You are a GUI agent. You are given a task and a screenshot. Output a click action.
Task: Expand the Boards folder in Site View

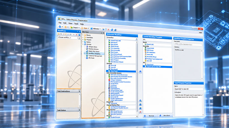click(83, 35)
